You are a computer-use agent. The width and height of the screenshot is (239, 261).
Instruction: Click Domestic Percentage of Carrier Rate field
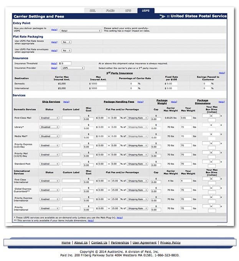134,84
